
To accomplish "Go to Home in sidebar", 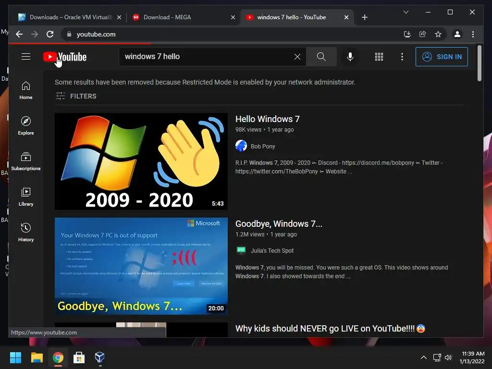I will [x=26, y=90].
